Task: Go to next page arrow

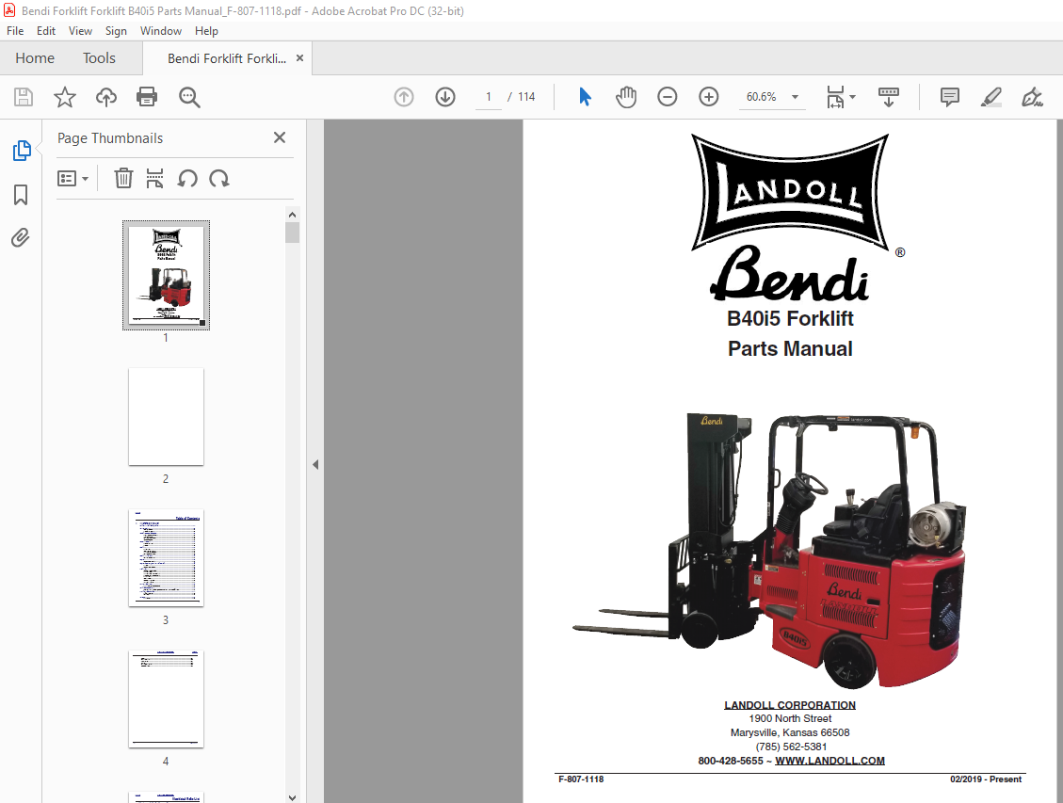Action: tap(445, 97)
